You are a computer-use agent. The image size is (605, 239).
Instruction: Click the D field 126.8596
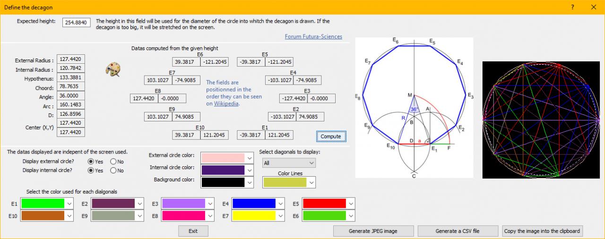pos(71,114)
